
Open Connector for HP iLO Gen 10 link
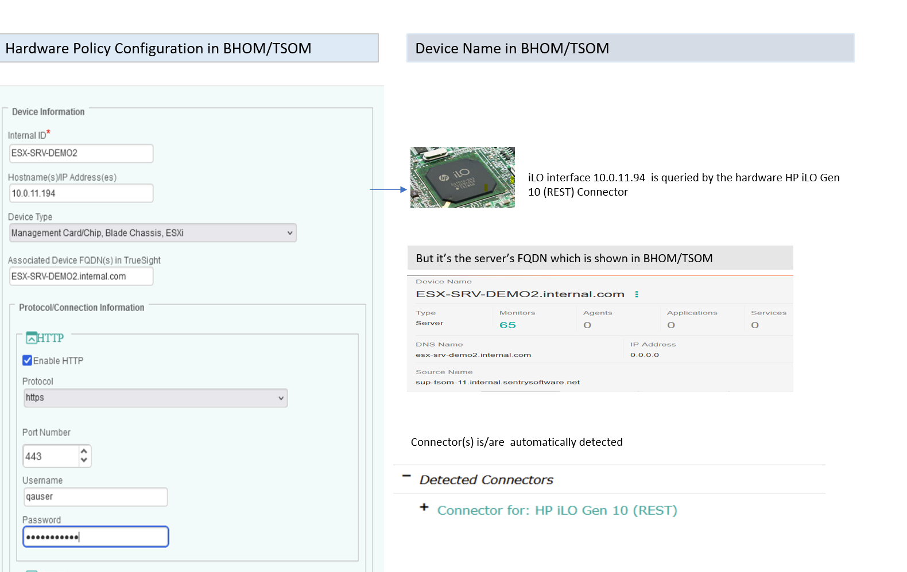tap(557, 511)
